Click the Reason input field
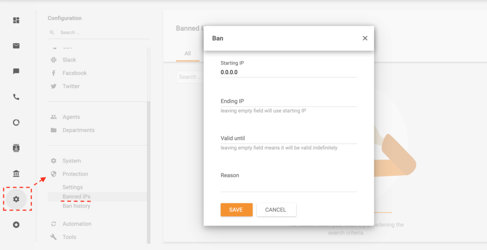The width and height of the screenshot is (487, 250). coord(288,186)
